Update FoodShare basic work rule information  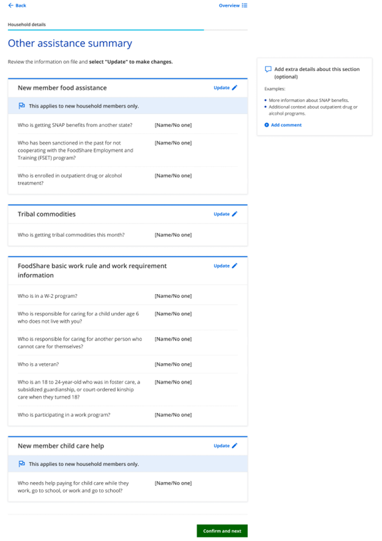coord(222,266)
